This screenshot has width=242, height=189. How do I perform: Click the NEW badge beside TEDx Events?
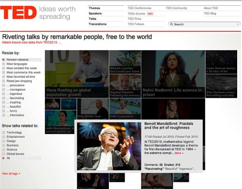150,14
